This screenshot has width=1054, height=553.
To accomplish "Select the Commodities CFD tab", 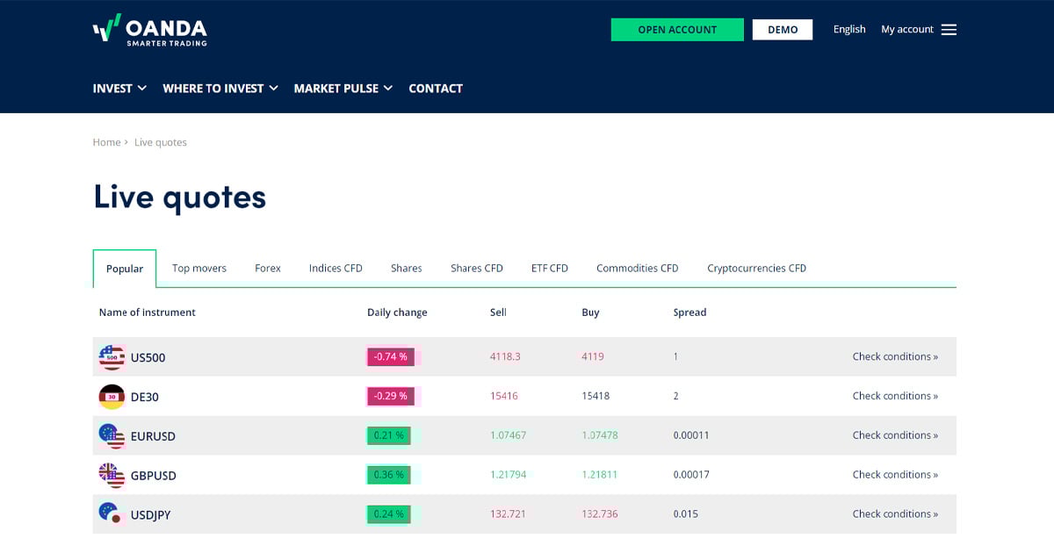I will (636, 268).
